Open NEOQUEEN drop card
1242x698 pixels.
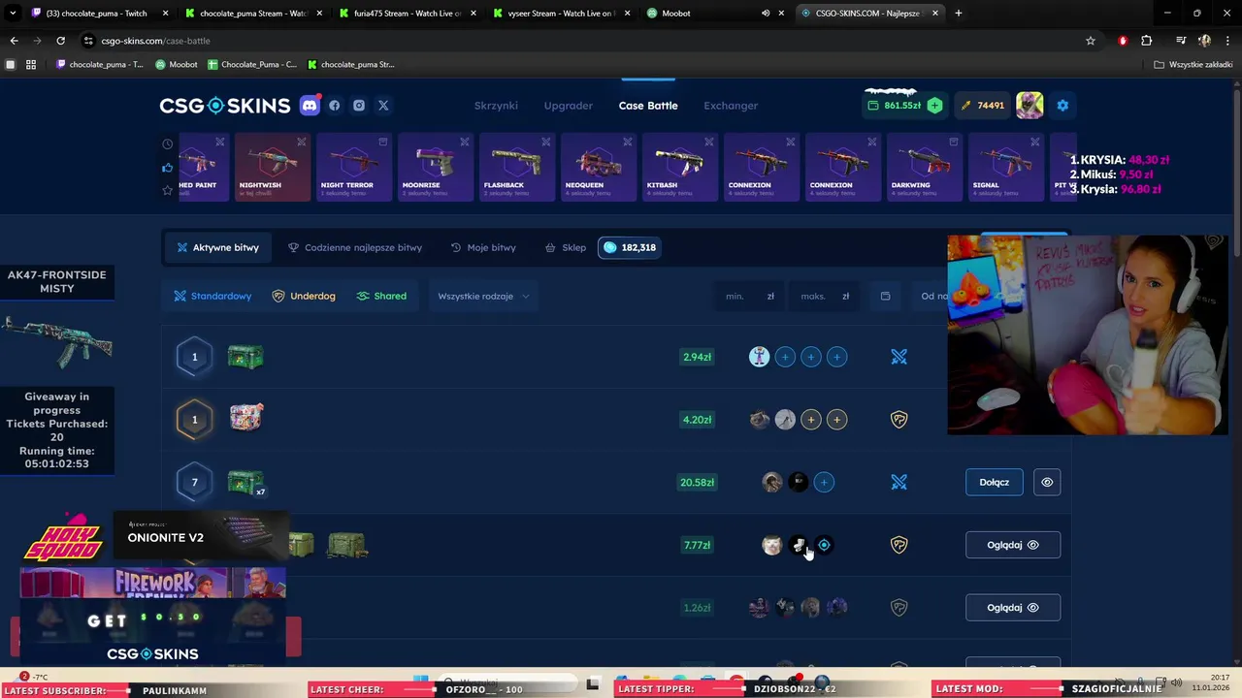pos(599,167)
